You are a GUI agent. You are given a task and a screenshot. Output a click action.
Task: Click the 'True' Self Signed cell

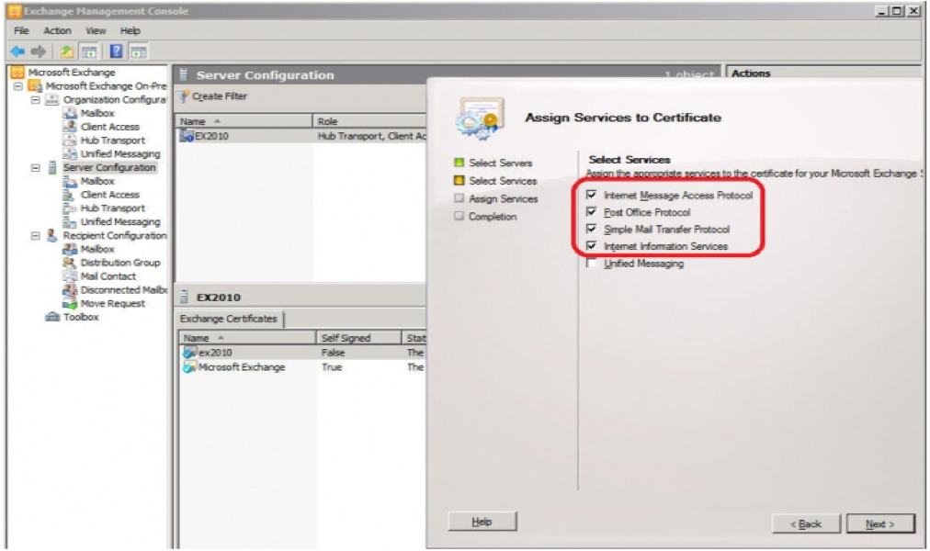pos(332,367)
